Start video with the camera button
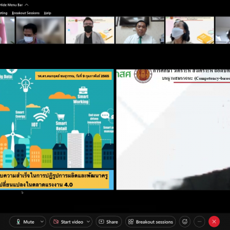 pos(68,222)
